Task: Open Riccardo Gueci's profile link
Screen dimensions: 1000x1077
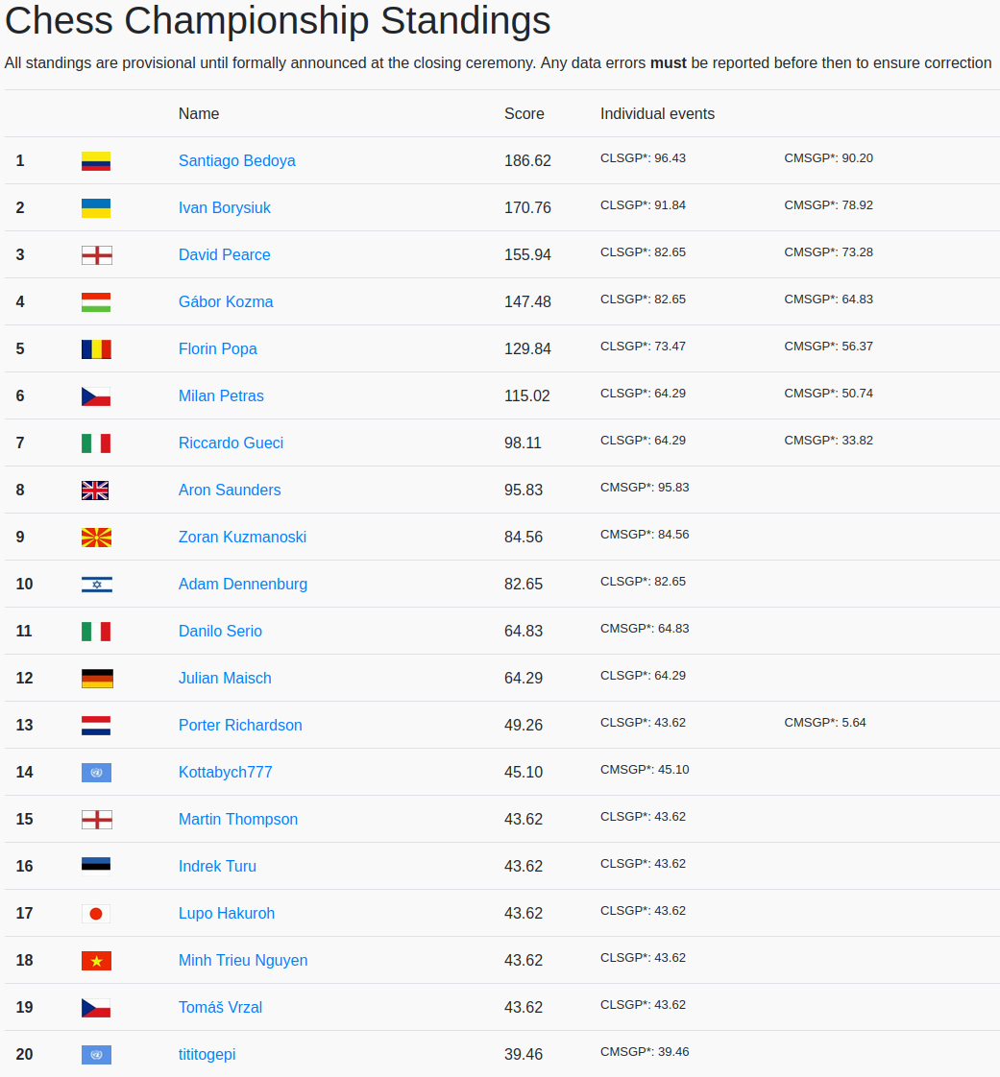Action: pyautogui.click(x=231, y=443)
